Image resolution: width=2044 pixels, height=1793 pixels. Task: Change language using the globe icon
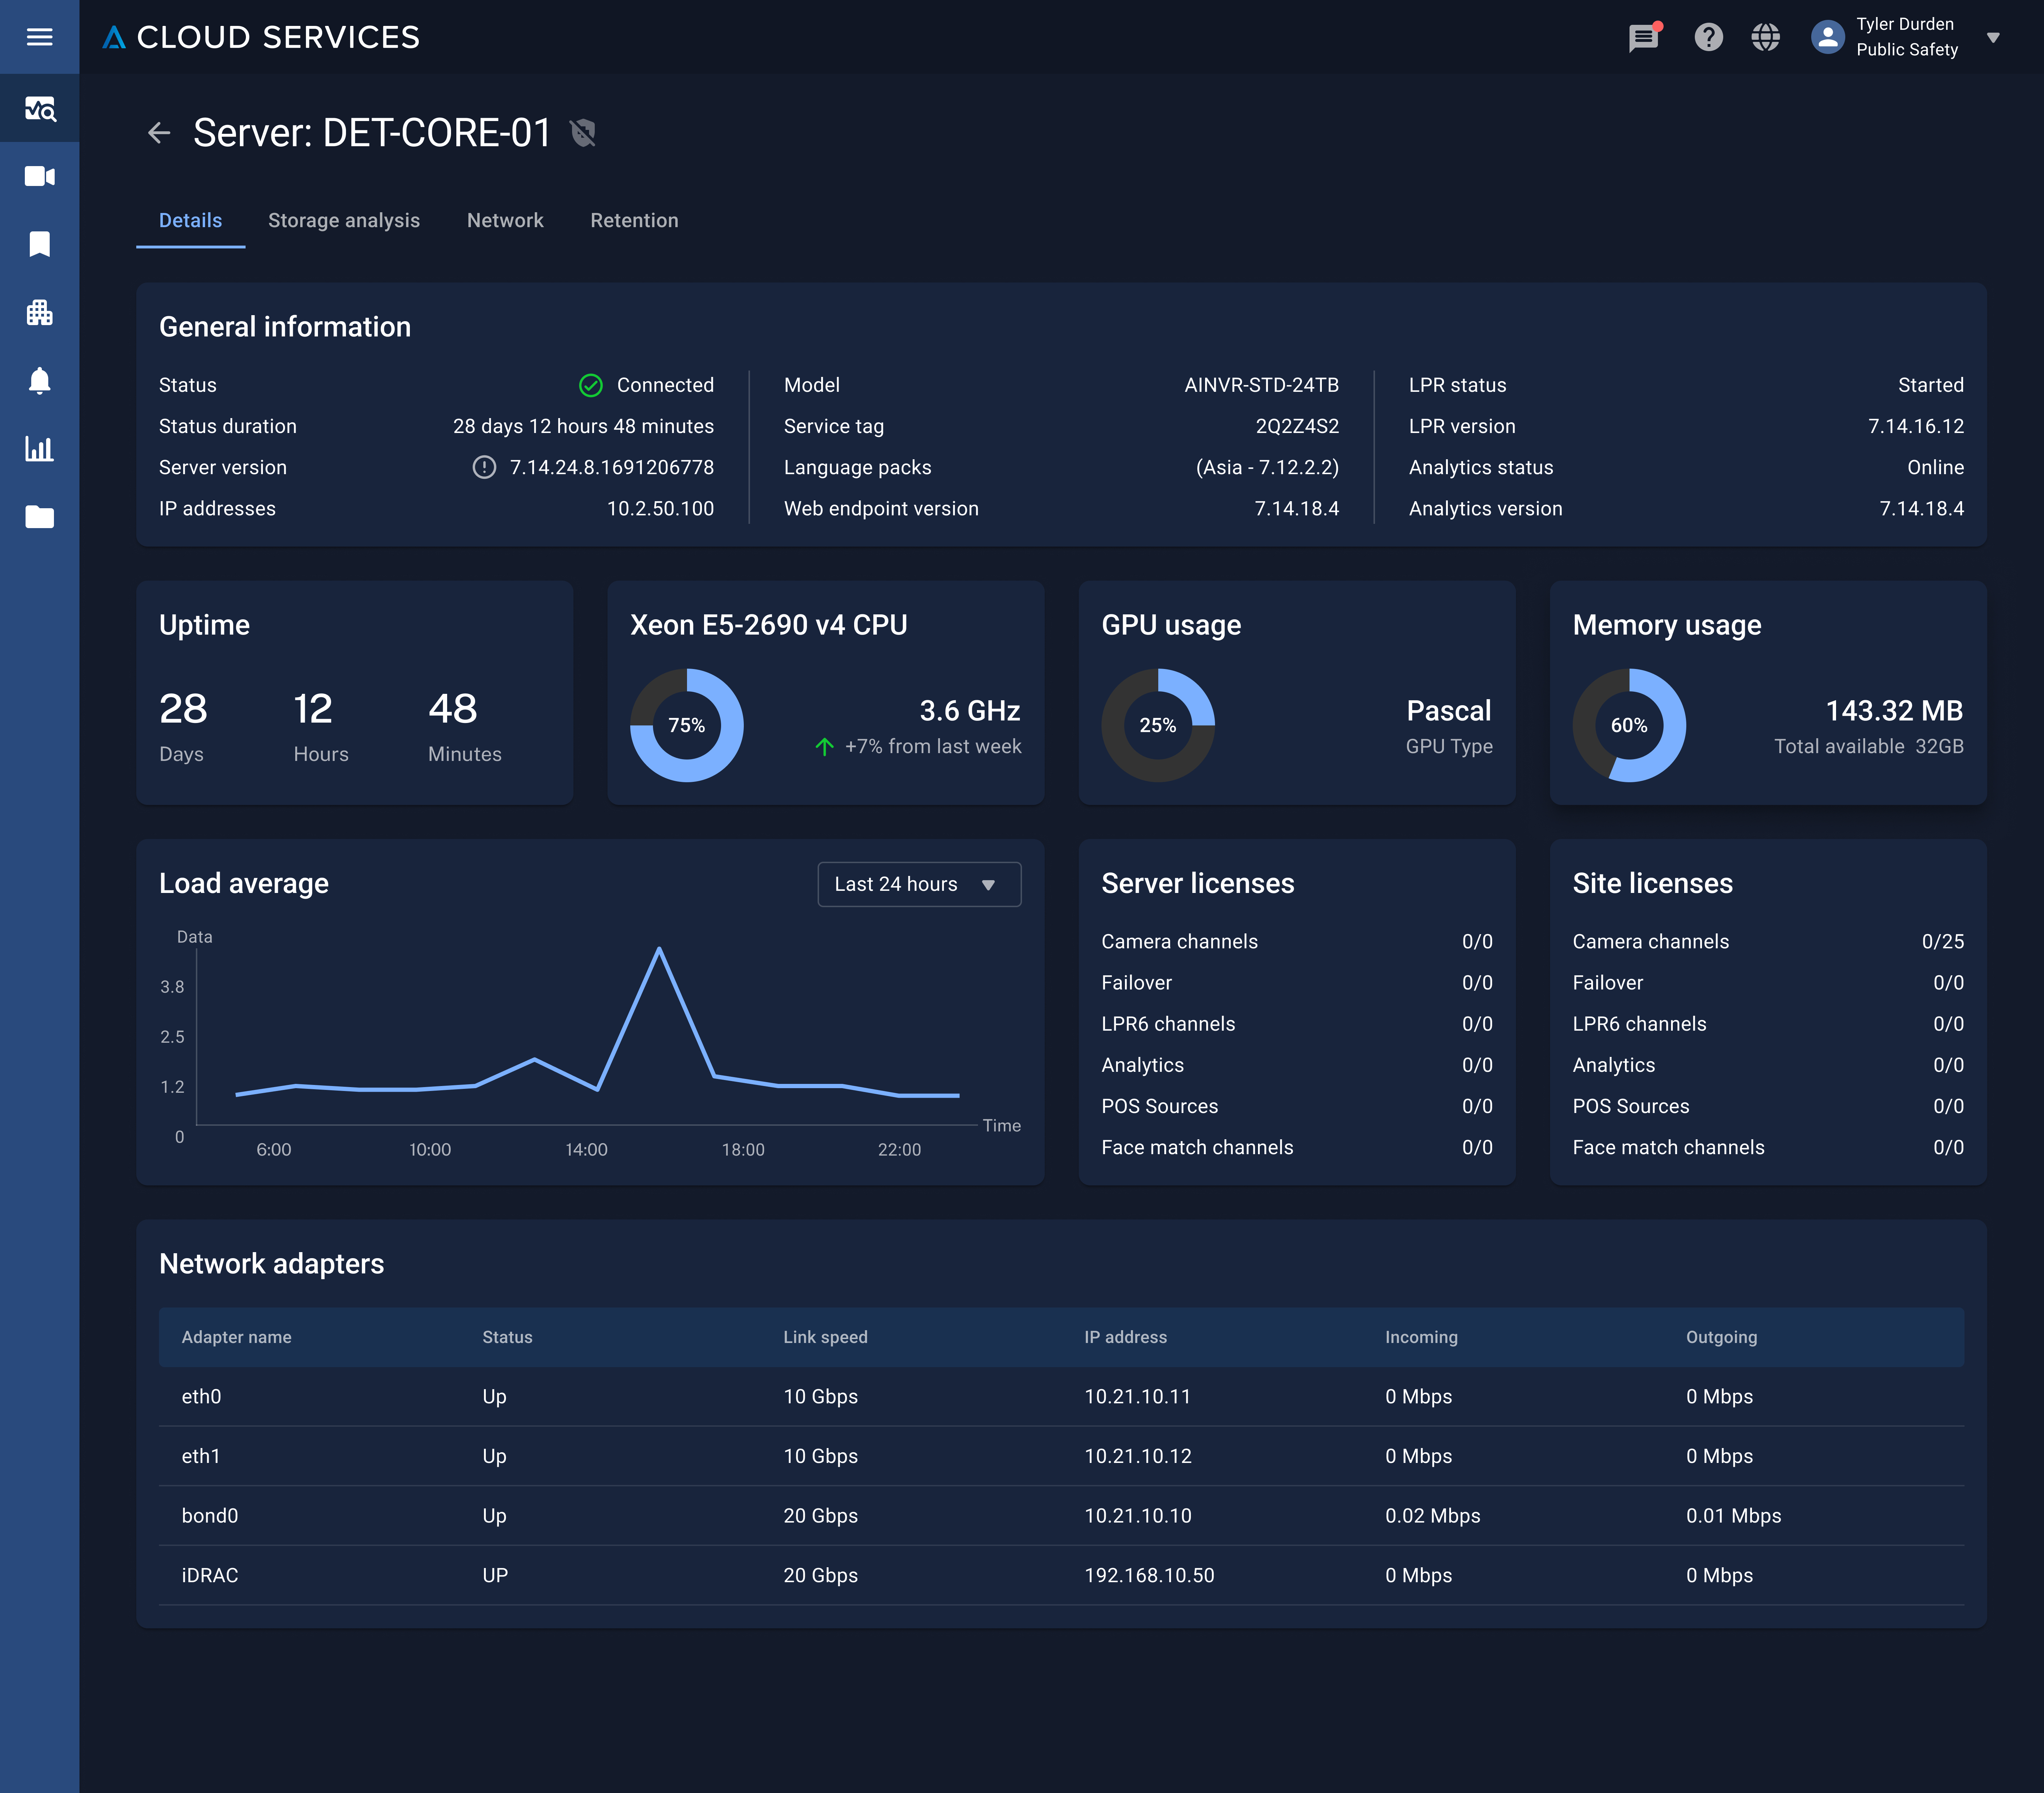(1766, 37)
